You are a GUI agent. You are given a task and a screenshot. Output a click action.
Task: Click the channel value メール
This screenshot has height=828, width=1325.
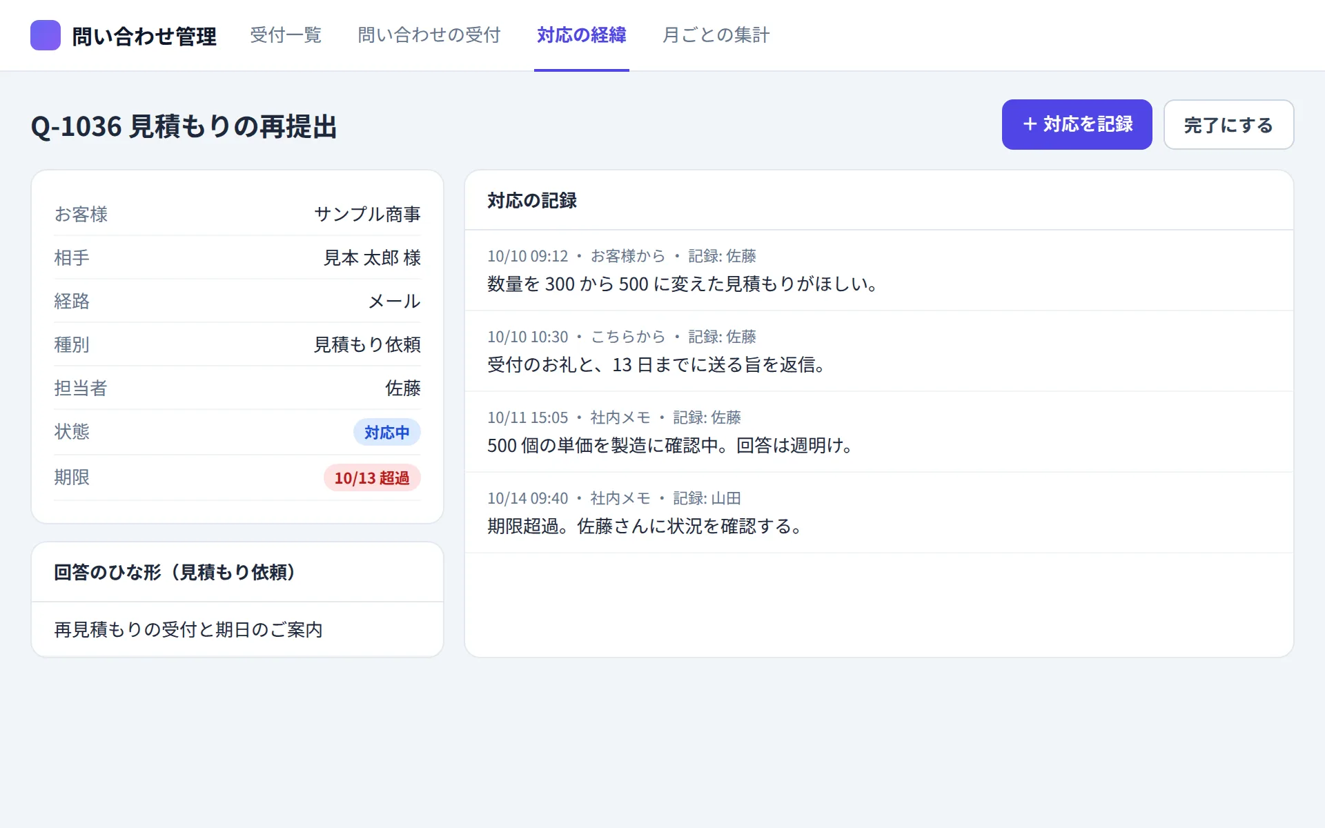(x=394, y=302)
